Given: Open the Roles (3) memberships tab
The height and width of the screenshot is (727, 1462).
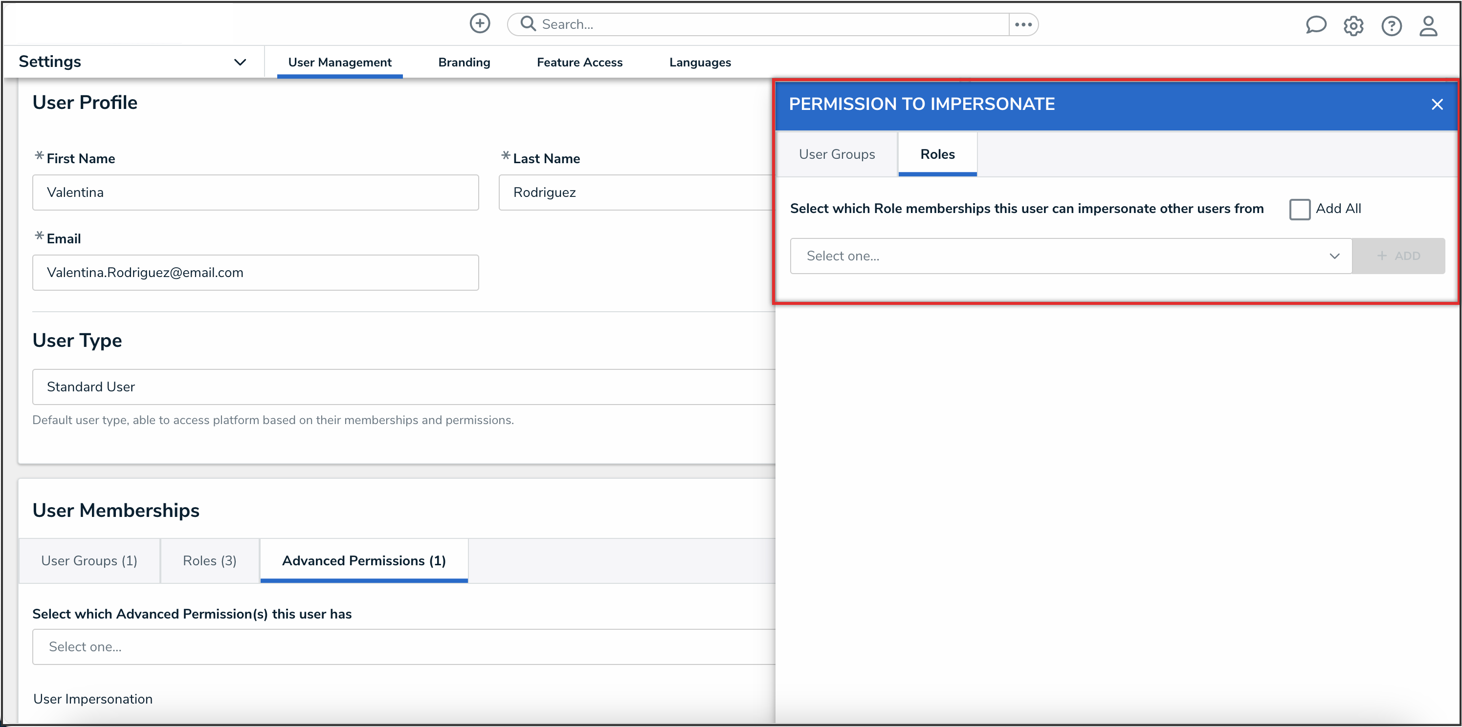Looking at the screenshot, I should (x=209, y=560).
